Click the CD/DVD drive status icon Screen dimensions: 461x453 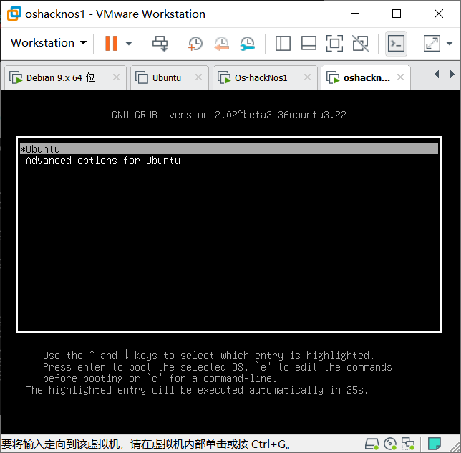[390, 444]
